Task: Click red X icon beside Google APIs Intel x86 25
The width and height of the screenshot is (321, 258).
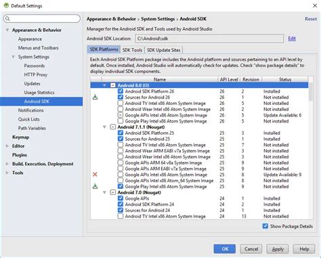Action: pos(95,175)
